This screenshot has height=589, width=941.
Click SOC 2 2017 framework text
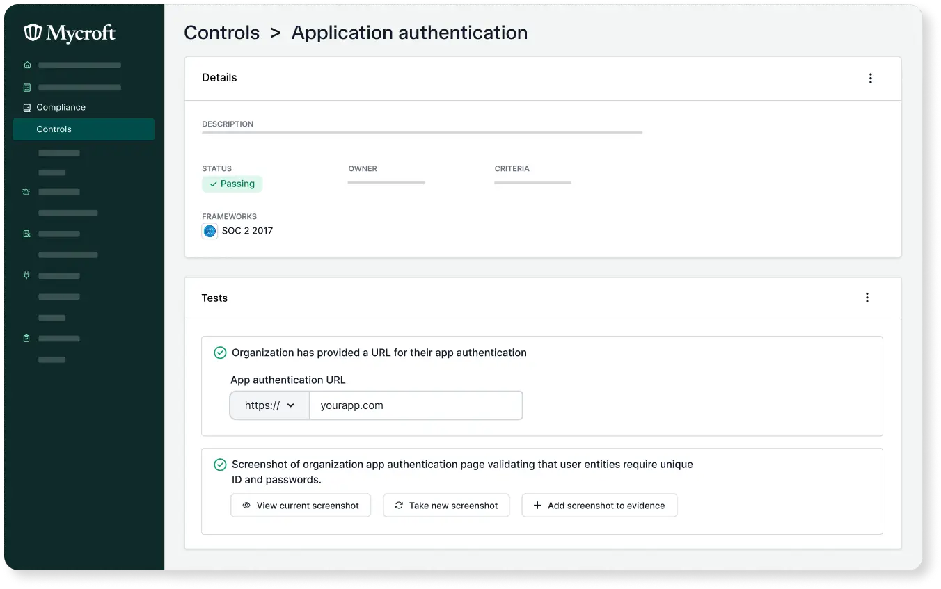[x=247, y=231]
